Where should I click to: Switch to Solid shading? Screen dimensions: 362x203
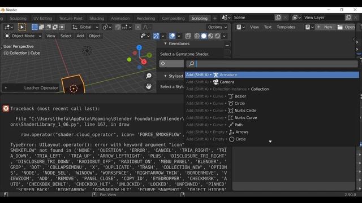click(204, 36)
